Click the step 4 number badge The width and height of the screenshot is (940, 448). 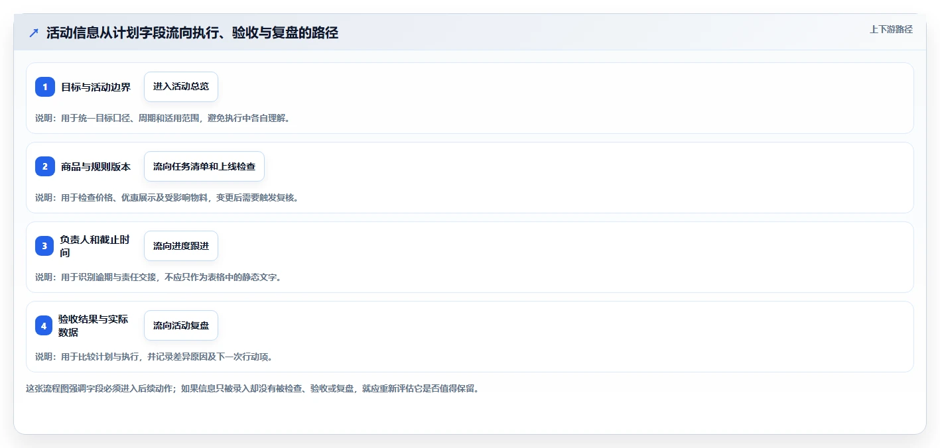[45, 325]
